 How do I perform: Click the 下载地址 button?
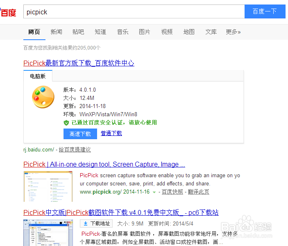tap(96, 223)
